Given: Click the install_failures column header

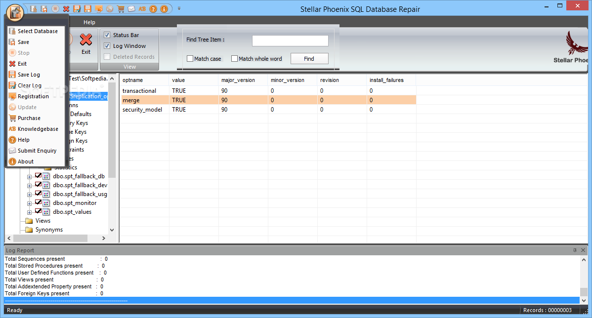Looking at the screenshot, I should point(391,80).
